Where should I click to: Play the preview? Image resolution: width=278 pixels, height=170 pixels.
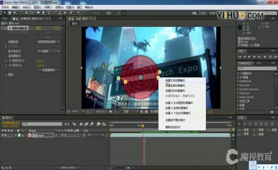tap(249, 57)
